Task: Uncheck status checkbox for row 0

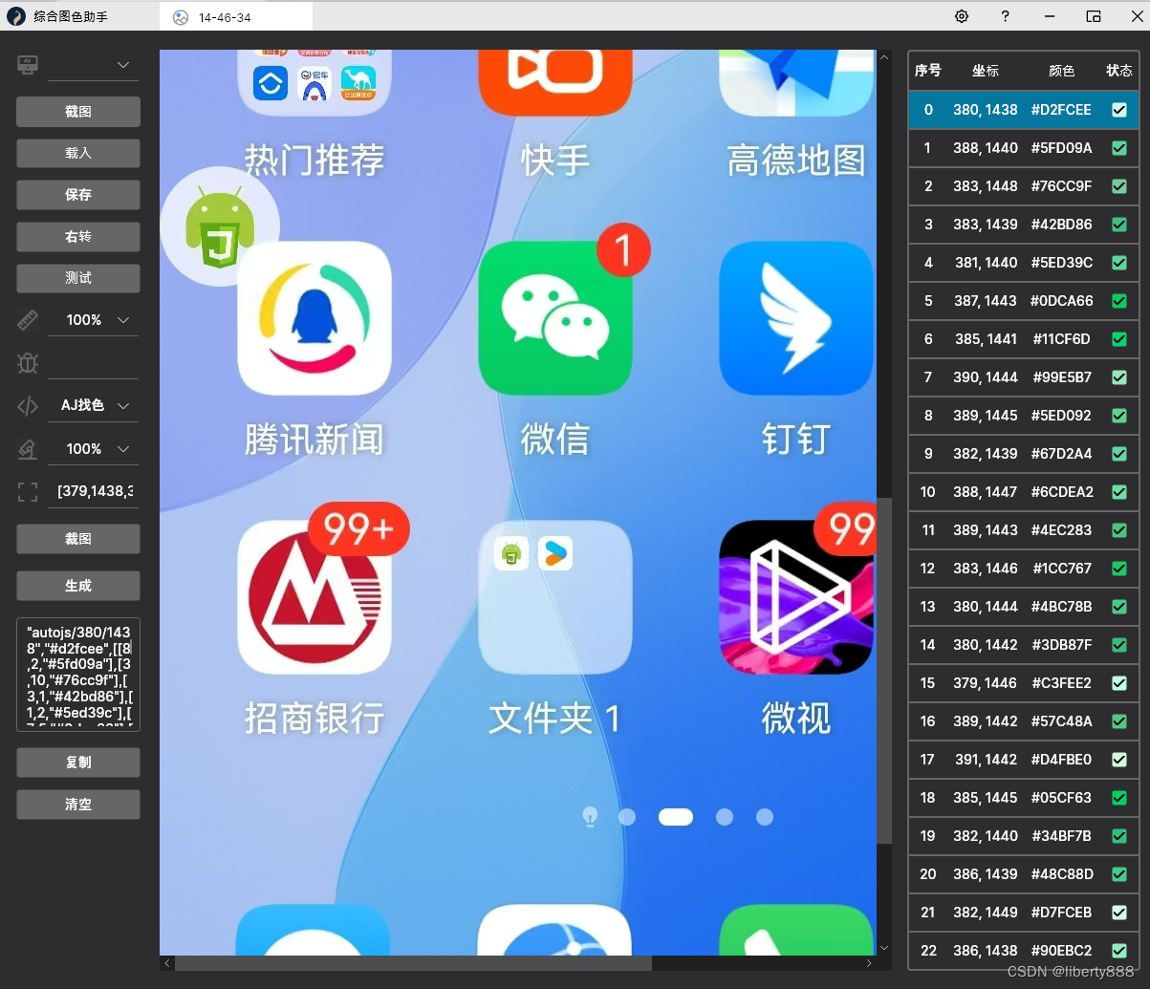Action: click(1119, 110)
